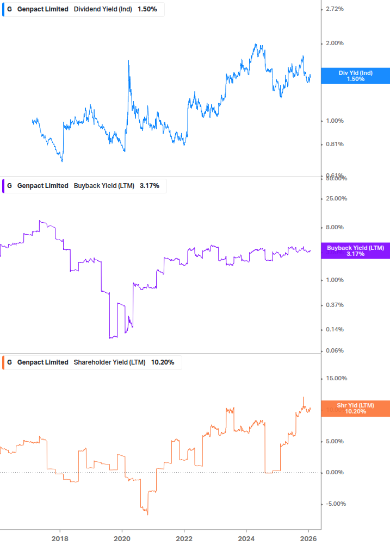Click the 2022 label on the time axis
Screen dimensions: 390x546
point(184,539)
